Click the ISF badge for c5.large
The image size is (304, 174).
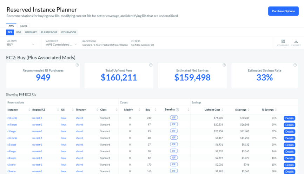[174, 144]
